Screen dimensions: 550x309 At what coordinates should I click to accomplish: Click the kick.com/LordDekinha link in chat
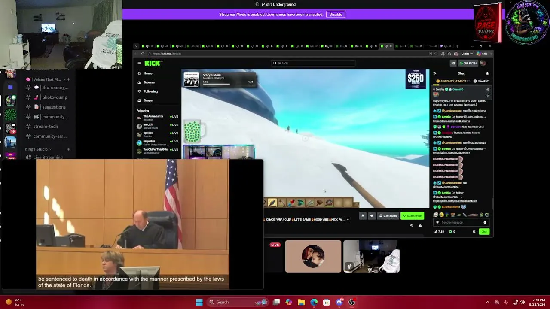[452, 121]
